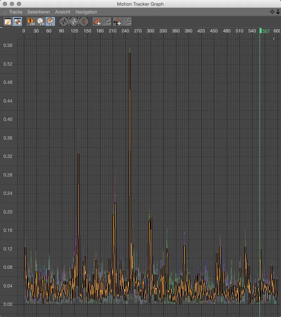
Task: Enable the white 2D speedometer graph icon
Action: (41, 21)
